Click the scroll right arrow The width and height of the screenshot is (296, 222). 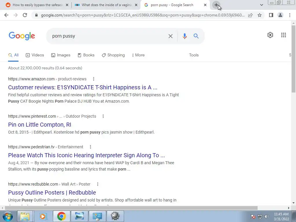(x=289, y=208)
